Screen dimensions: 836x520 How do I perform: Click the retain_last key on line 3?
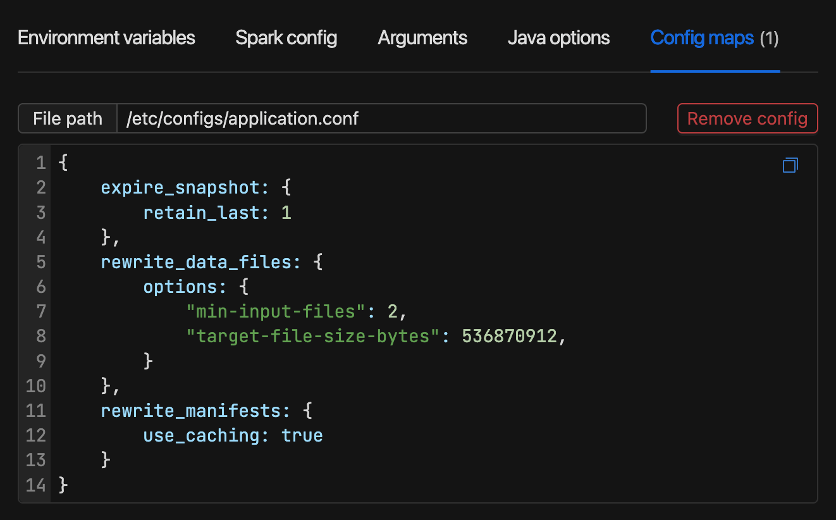202,213
